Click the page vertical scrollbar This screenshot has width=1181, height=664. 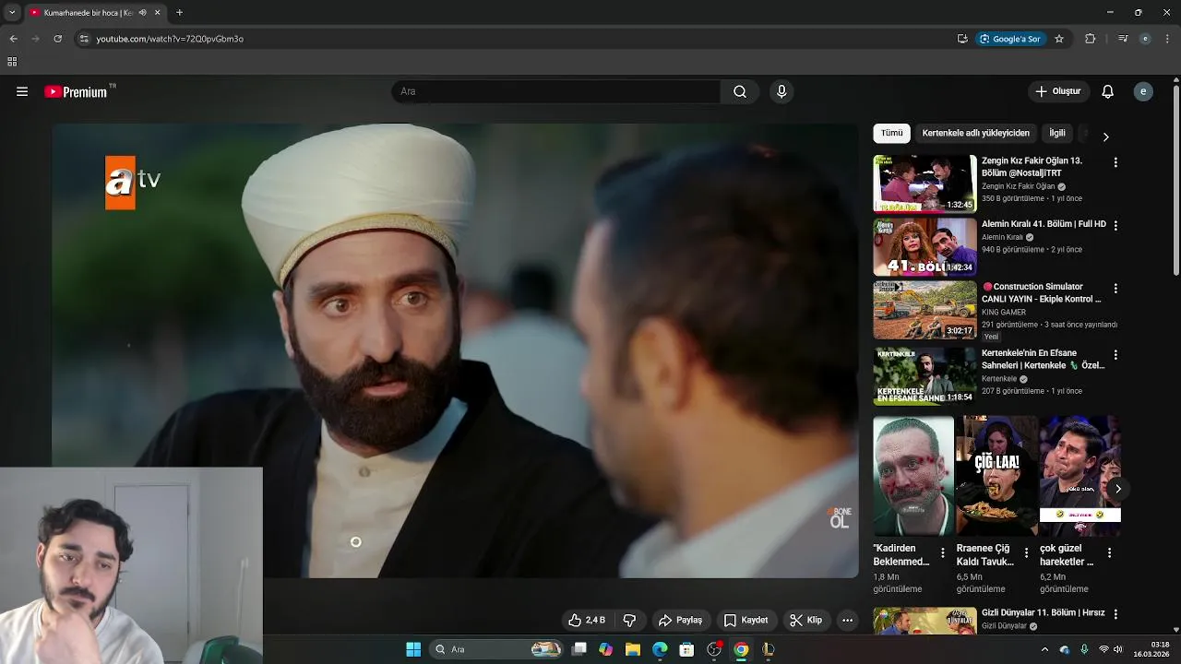pyautogui.click(x=1175, y=180)
